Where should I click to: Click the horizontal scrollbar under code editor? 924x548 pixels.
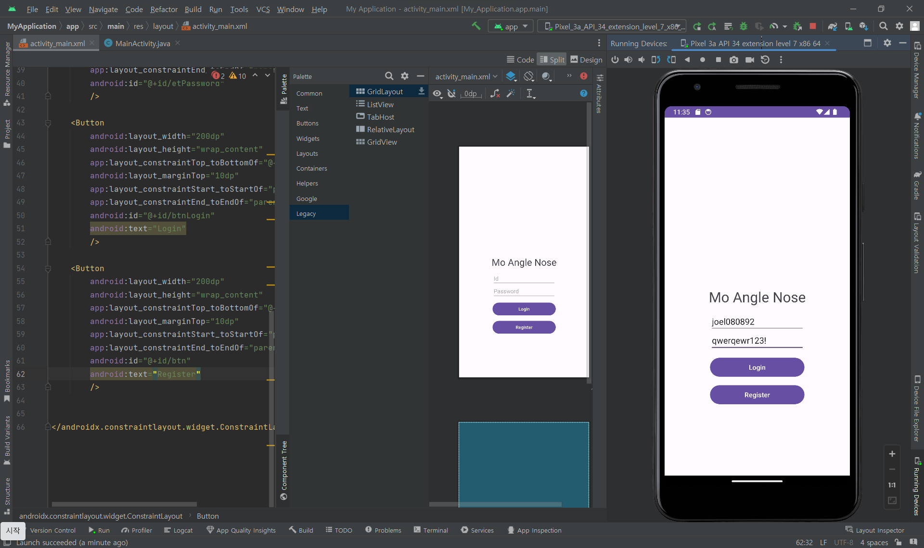pyautogui.click(x=124, y=504)
